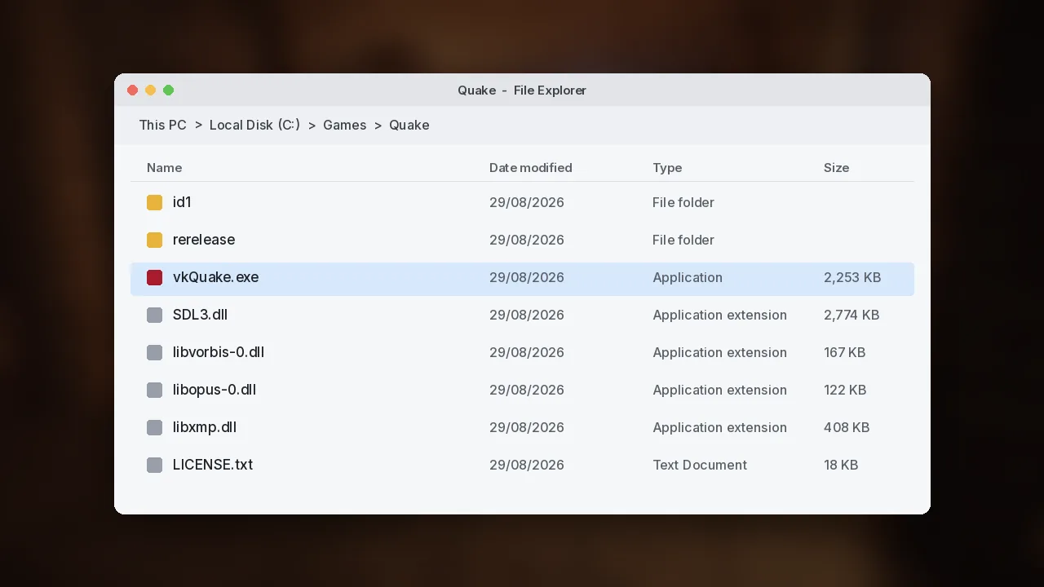
Task: Select libopus-0.dll file name
Action: pos(215,390)
